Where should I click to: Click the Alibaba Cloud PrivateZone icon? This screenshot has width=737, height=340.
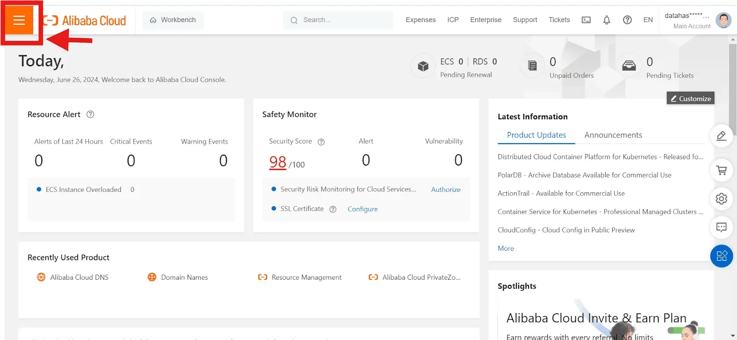[373, 277]
